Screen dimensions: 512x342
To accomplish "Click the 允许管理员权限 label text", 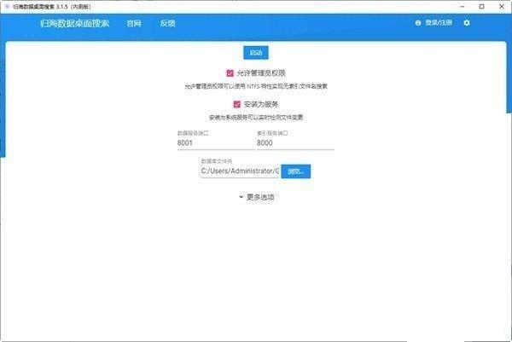I will click(262, 73).
